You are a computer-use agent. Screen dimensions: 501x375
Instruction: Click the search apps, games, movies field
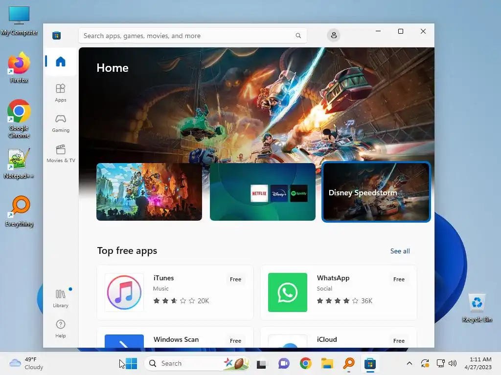(x=192, y=36)
